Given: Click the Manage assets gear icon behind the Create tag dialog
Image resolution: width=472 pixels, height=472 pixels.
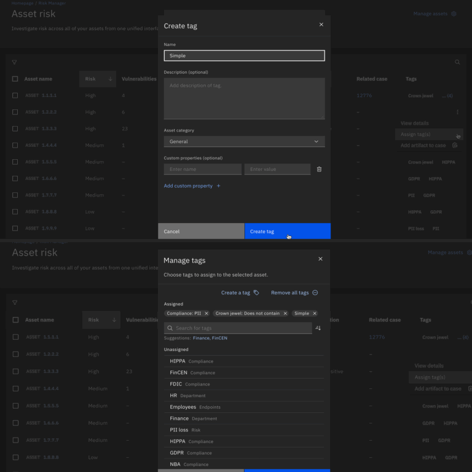Looking at the screenshot, I should pos(454,14).
